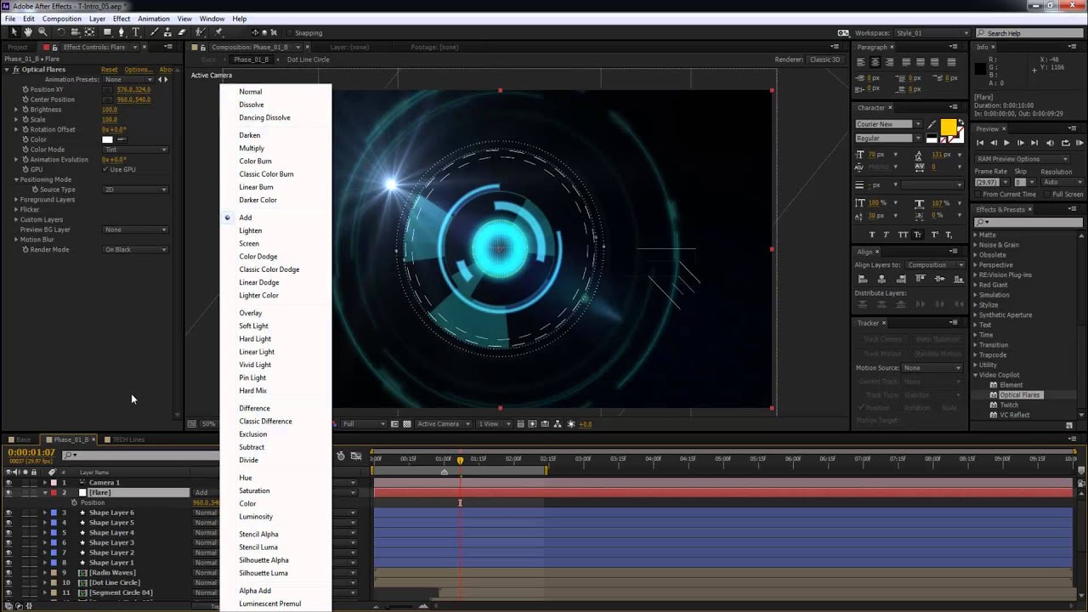Select the Hand tool
Screen dimensions: 1088x612
pyautogui.click(x=28, y=32)
